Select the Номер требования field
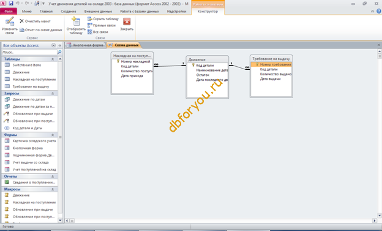The image size is (382, 231). (x=271, y=64)
